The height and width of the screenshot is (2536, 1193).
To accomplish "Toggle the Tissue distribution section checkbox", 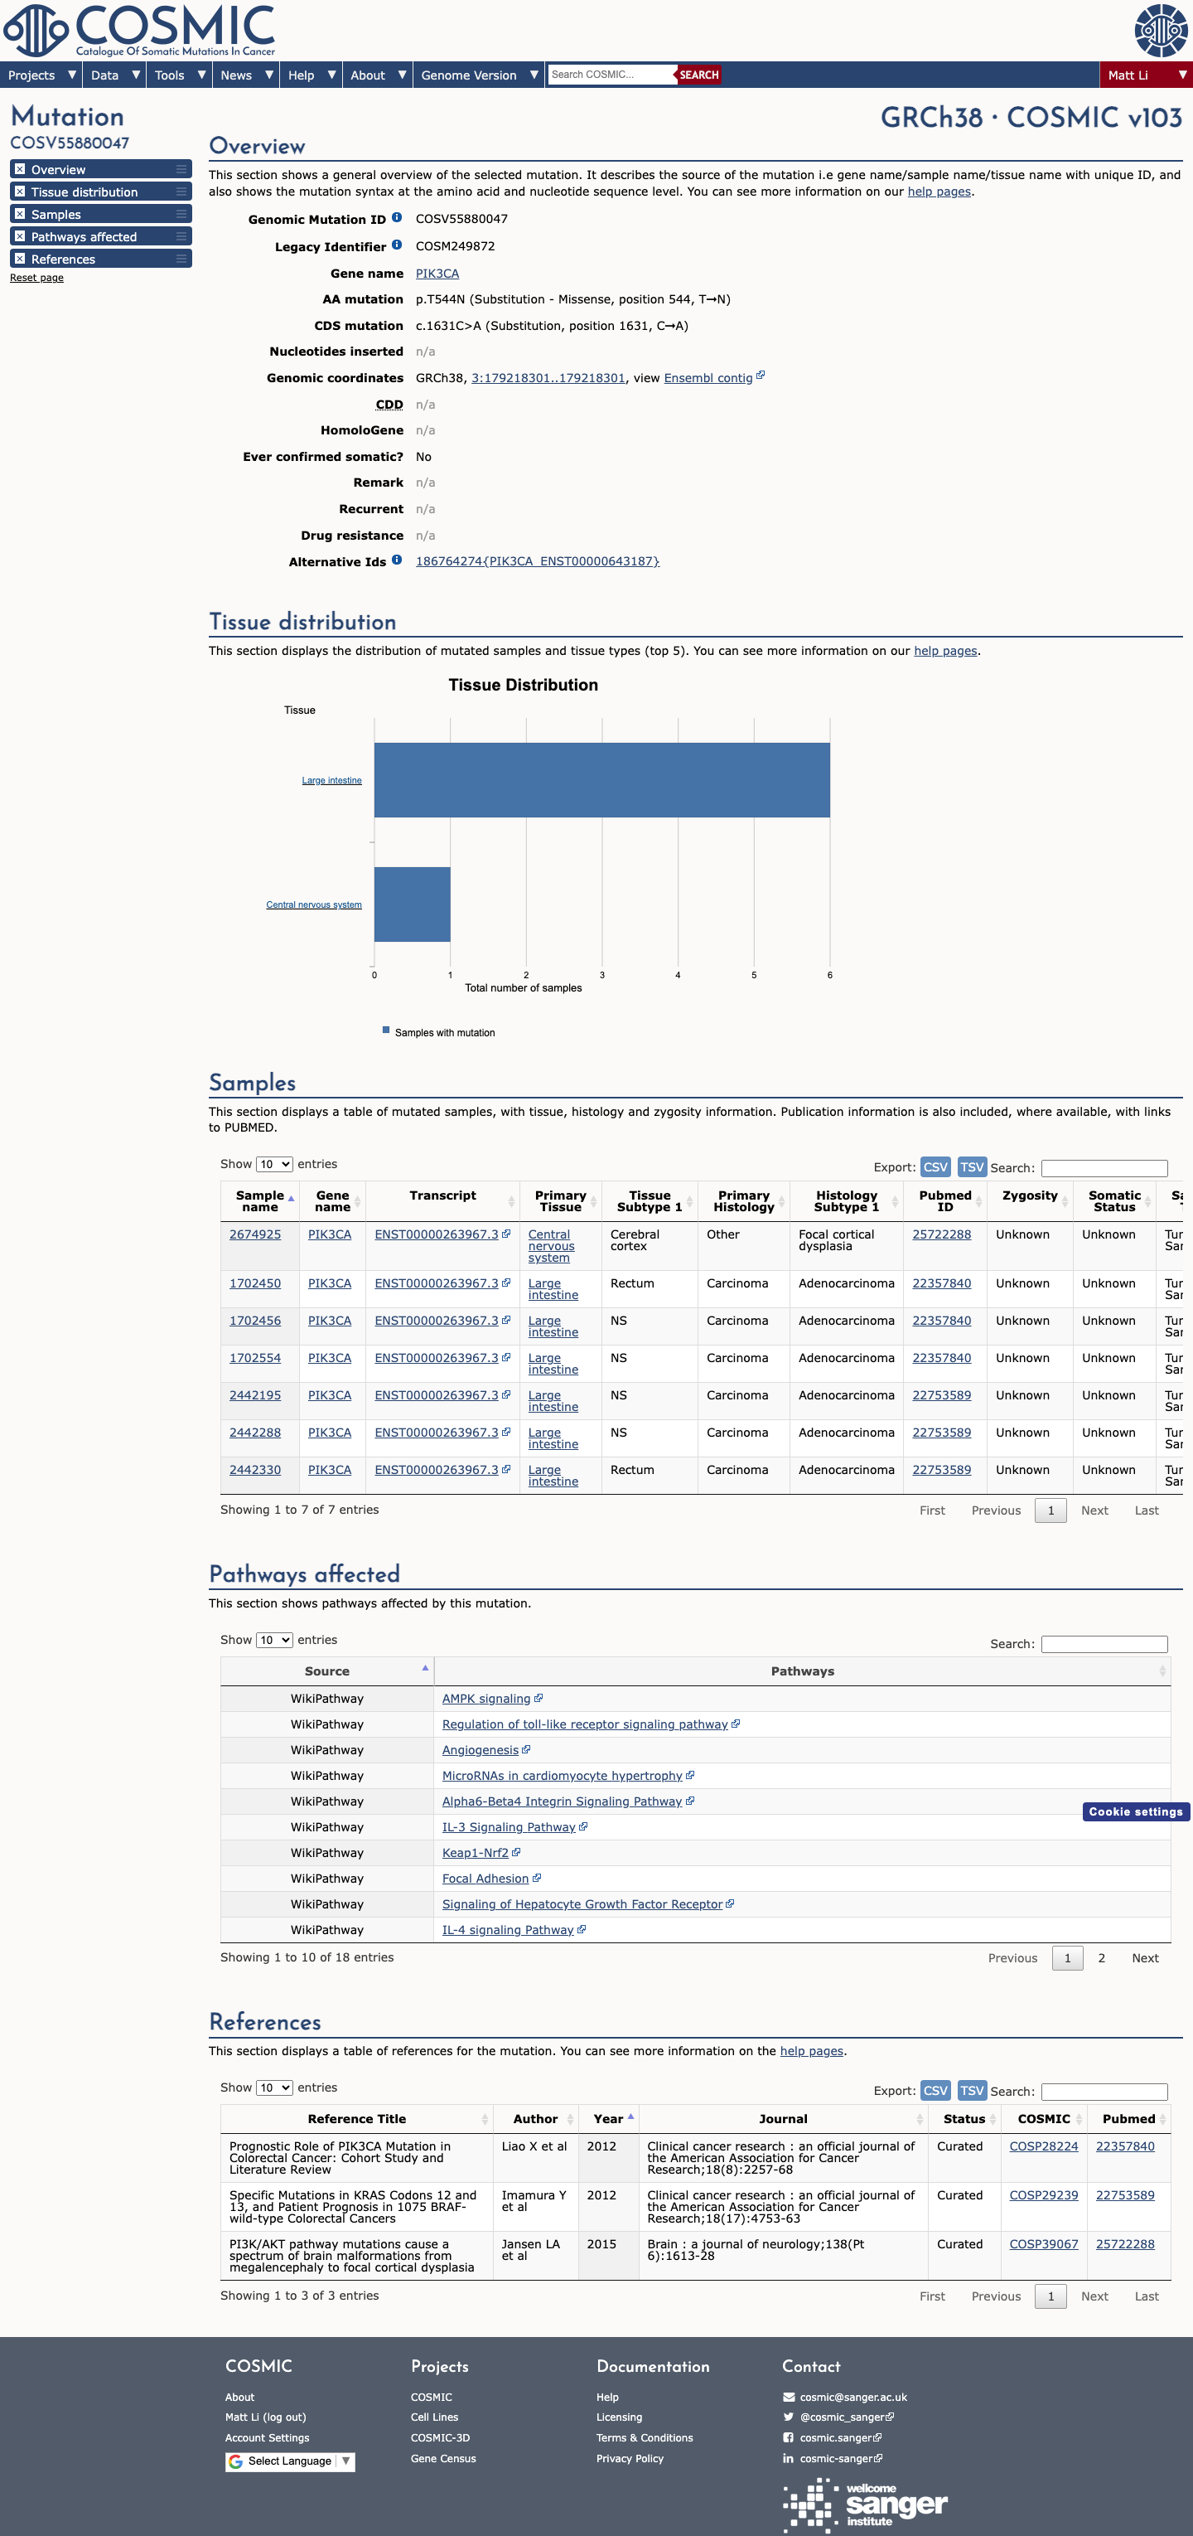I will 20,192.
